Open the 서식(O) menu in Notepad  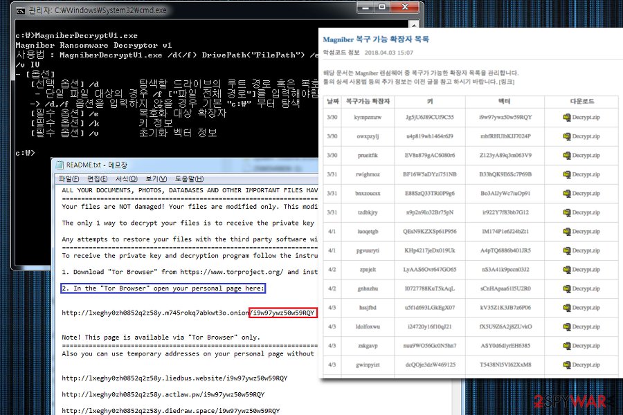[x=127, y=178]
